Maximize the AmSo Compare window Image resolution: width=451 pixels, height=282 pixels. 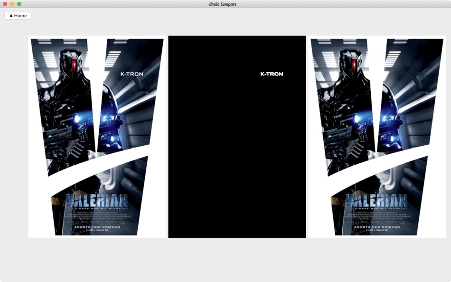(19, 4)
